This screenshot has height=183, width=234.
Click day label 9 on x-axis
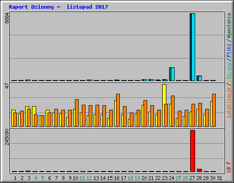(x=70, y=178)
